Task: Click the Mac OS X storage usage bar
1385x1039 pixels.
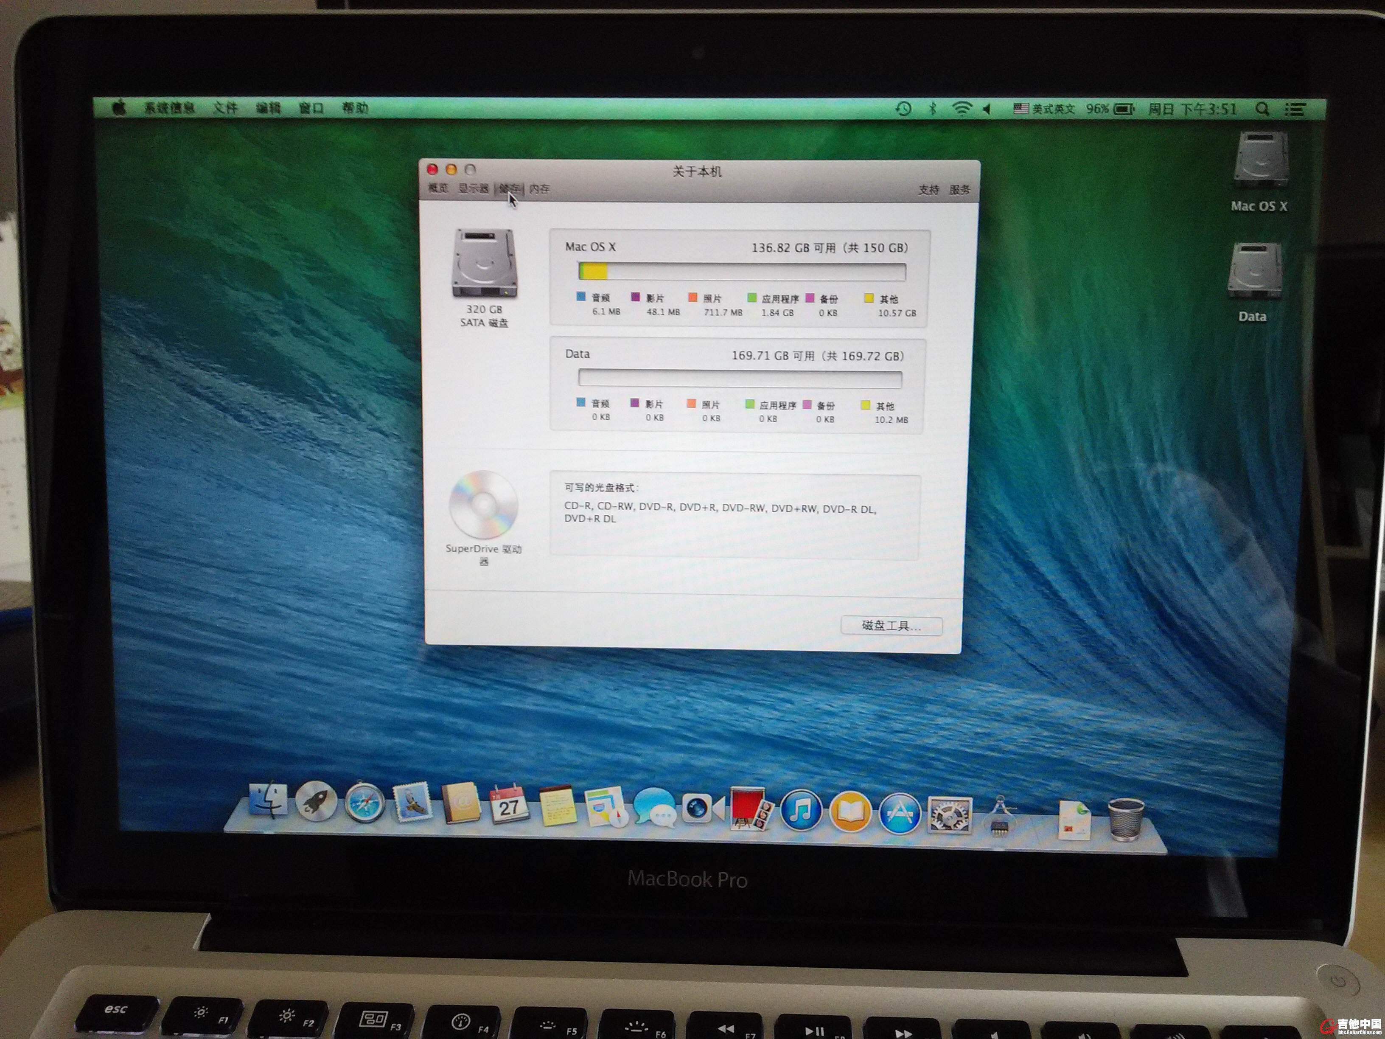Action: coord(742,271)
